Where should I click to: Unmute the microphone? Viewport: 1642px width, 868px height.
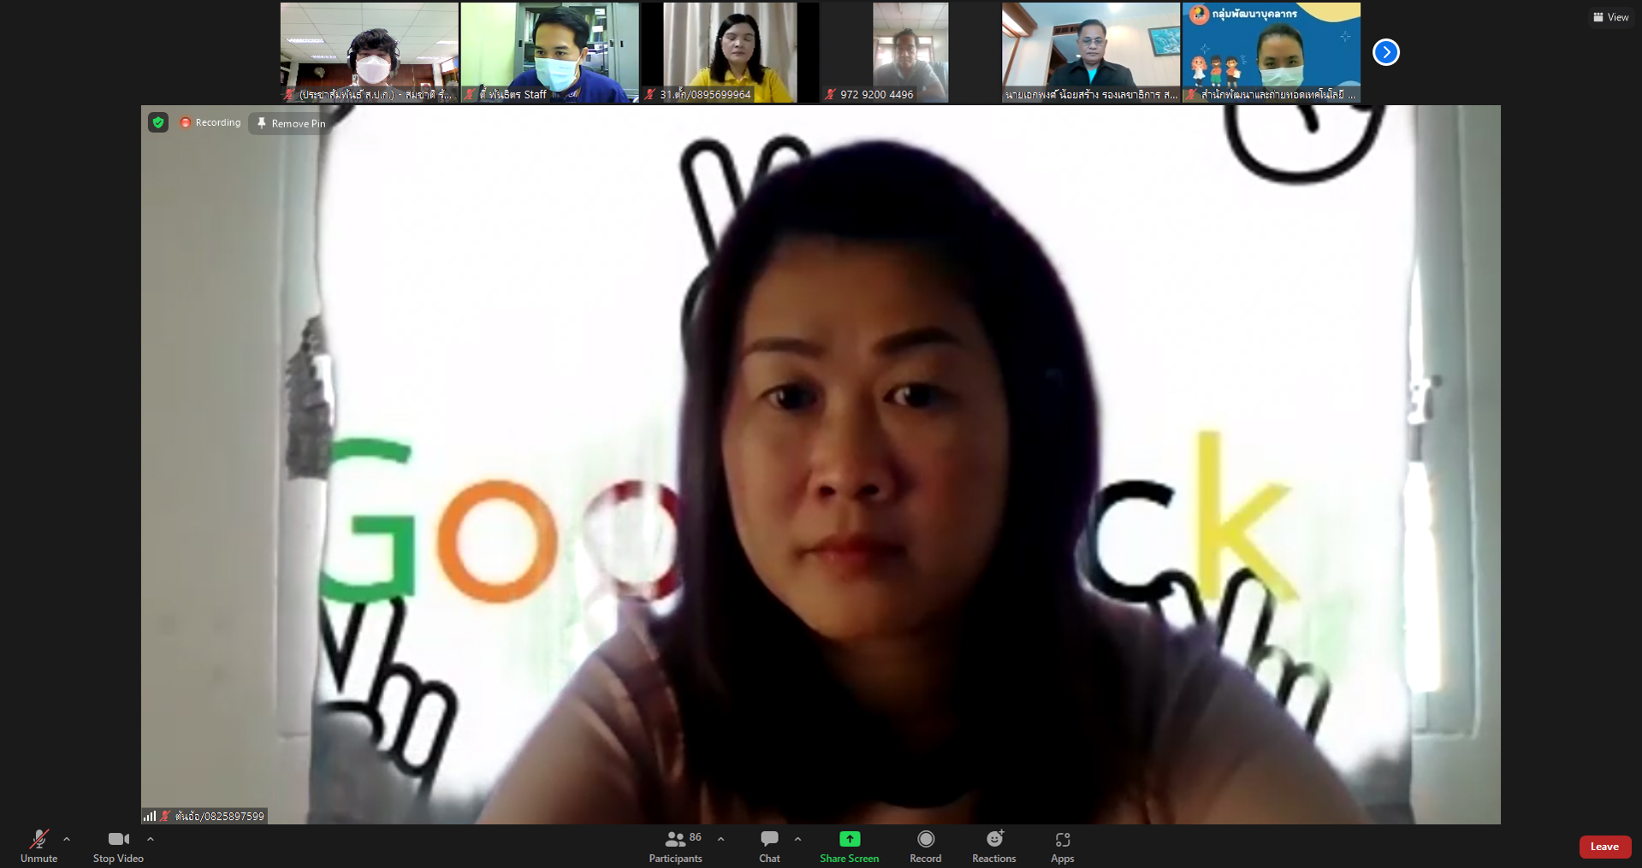[39, 847]
